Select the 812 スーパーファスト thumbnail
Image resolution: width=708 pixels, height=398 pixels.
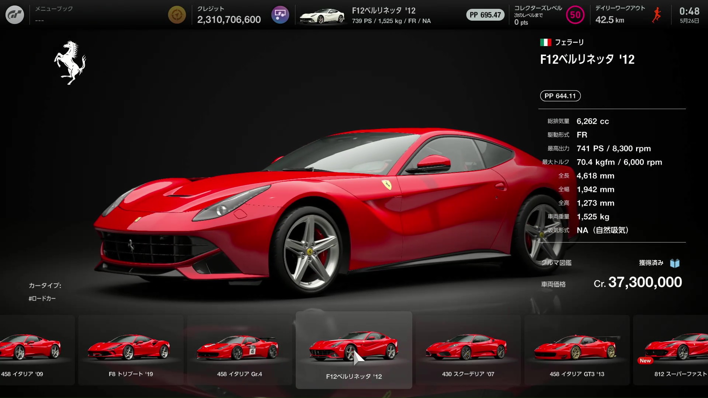coord(671,350)
